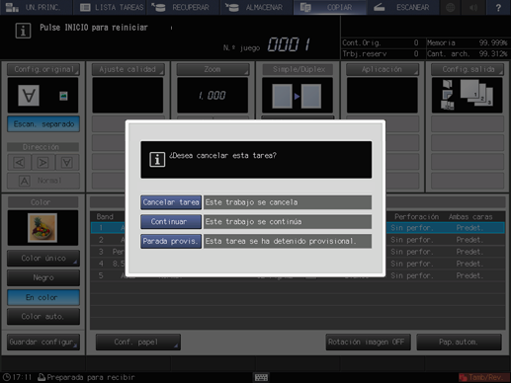Viewport: 511px width, 383px height.
Task: Choose Continuar to resume the job
Action: 171,222
